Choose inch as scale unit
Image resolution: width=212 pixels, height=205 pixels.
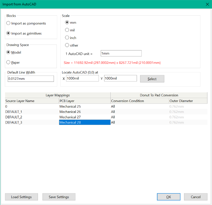67,38
